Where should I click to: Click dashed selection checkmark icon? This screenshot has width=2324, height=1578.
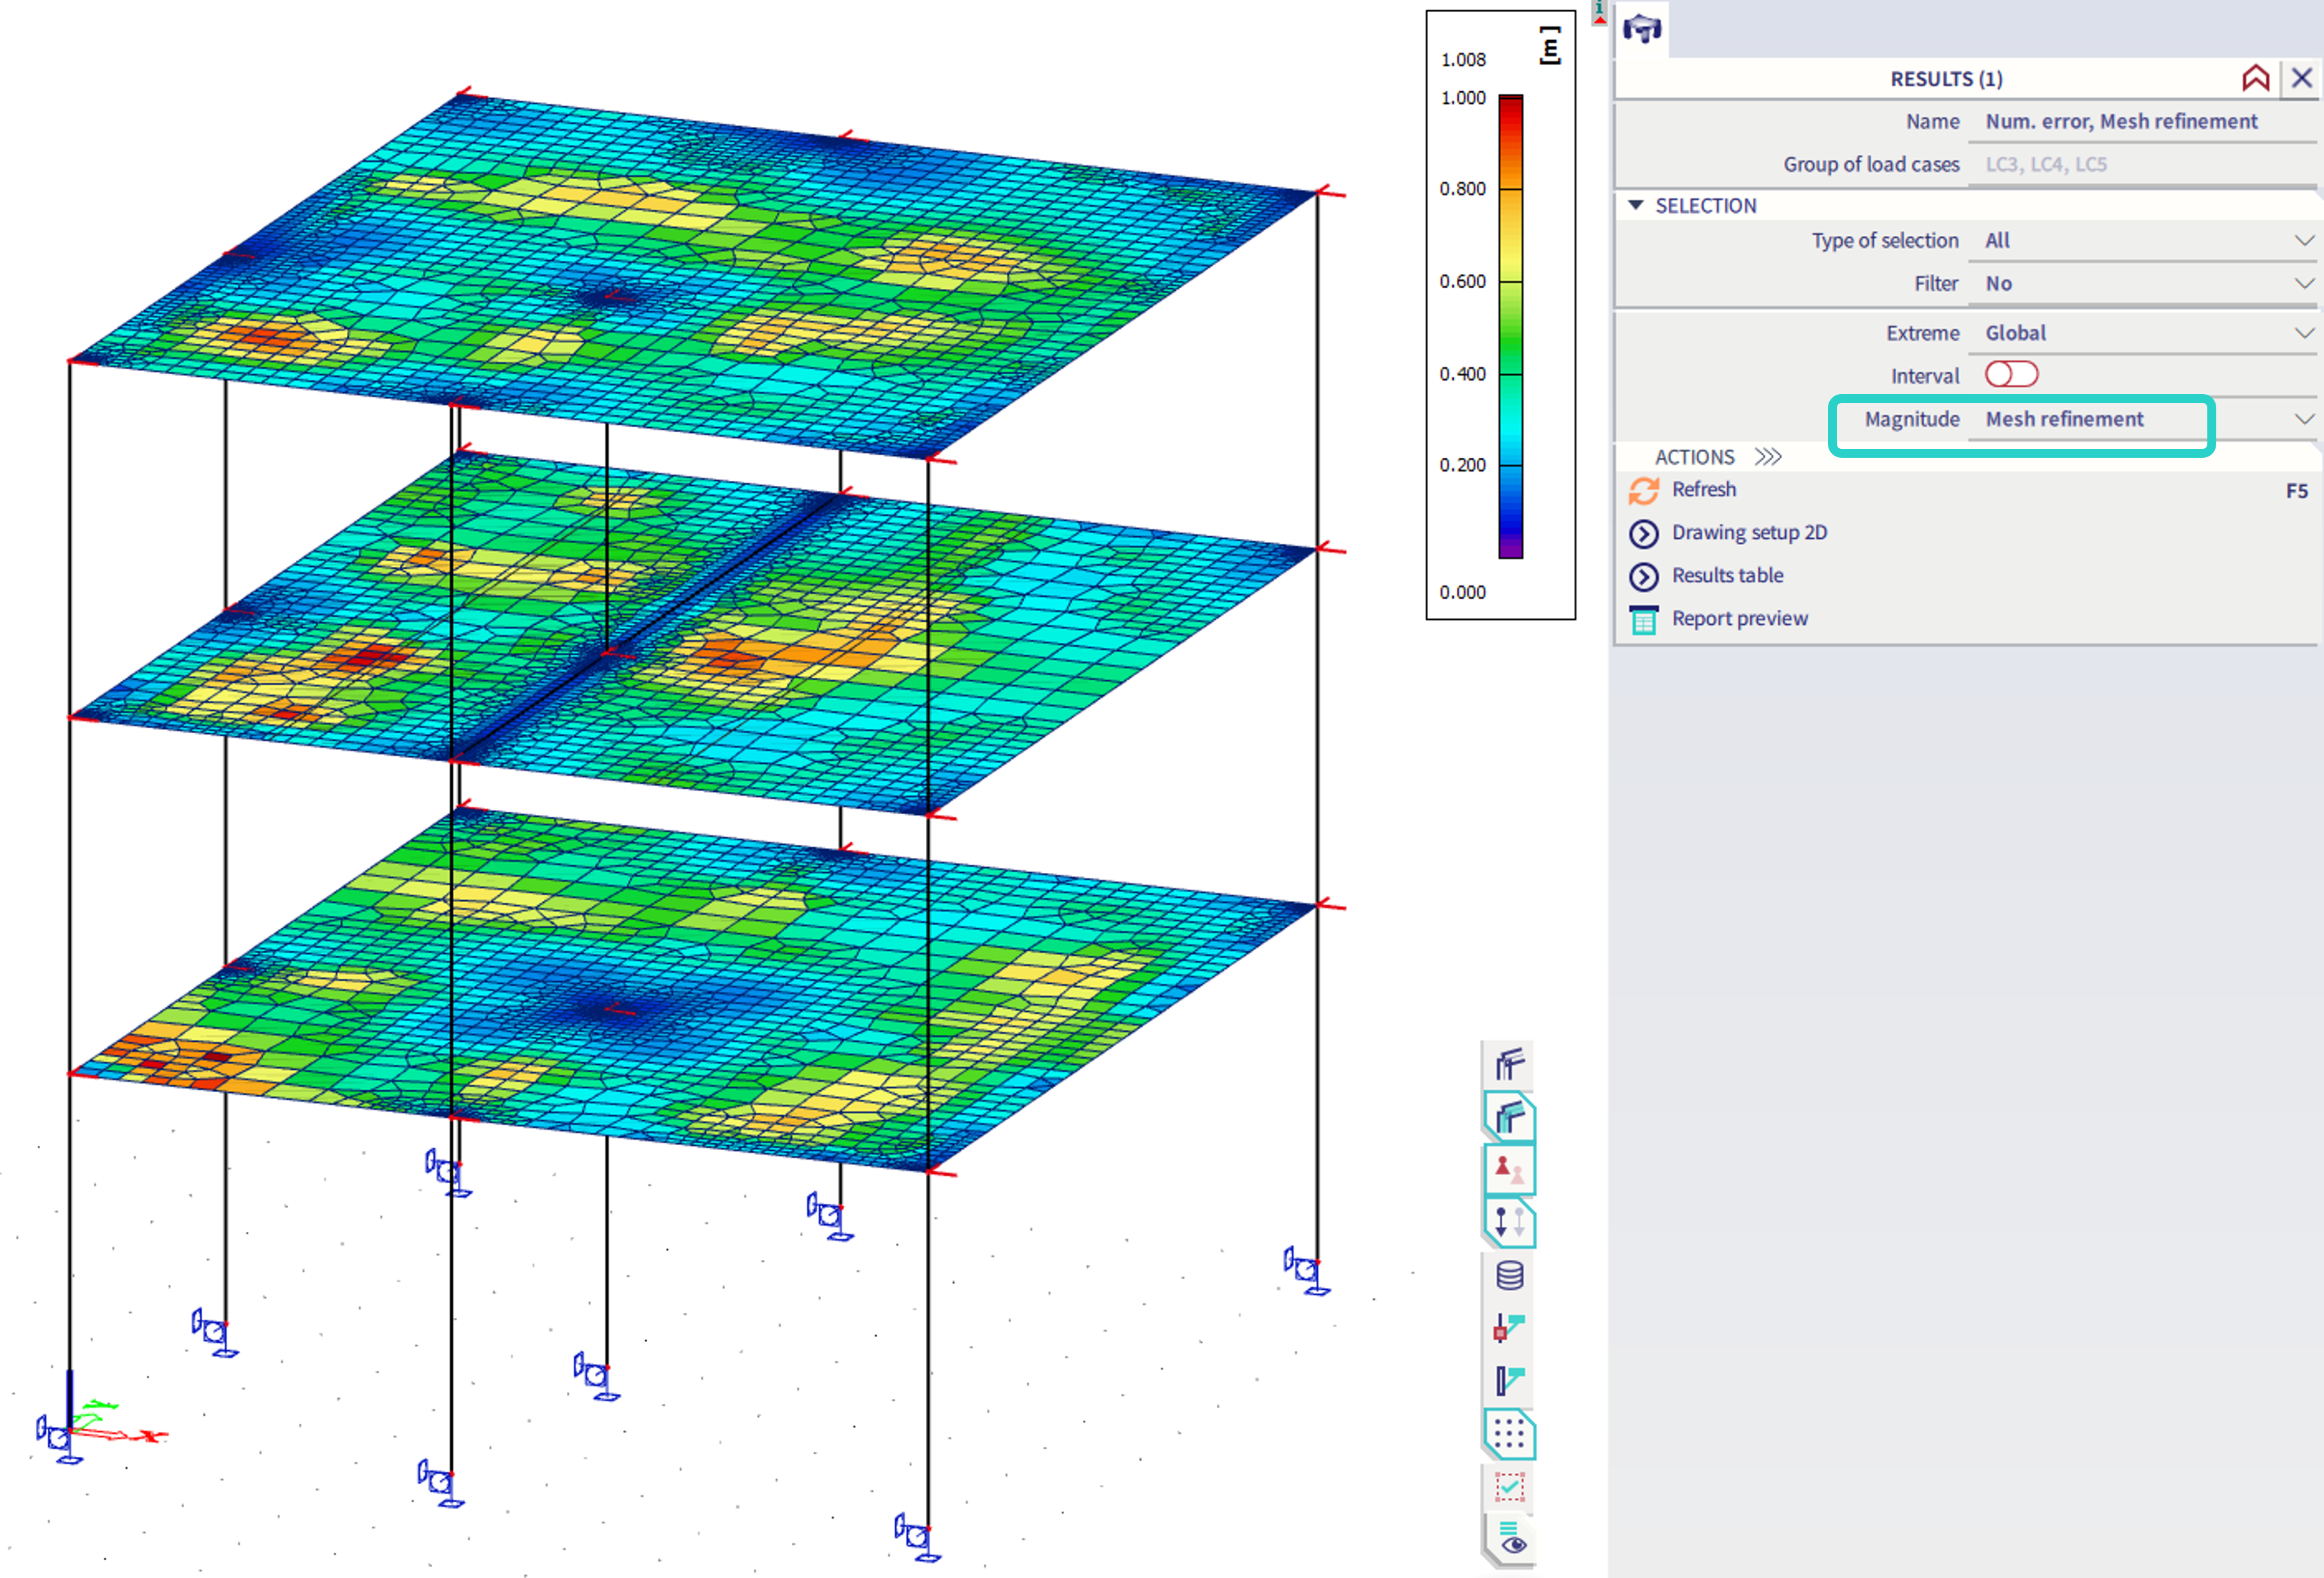click(1508, 1488)
